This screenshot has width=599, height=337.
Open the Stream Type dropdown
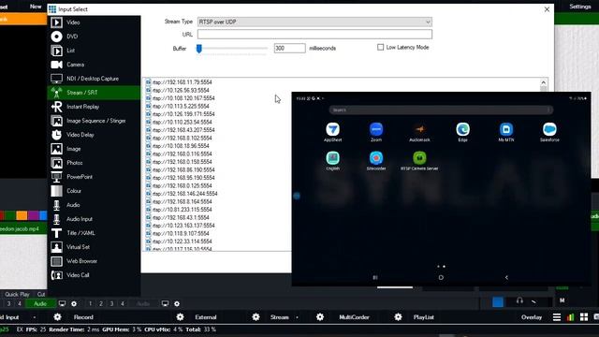click(314, 22)
